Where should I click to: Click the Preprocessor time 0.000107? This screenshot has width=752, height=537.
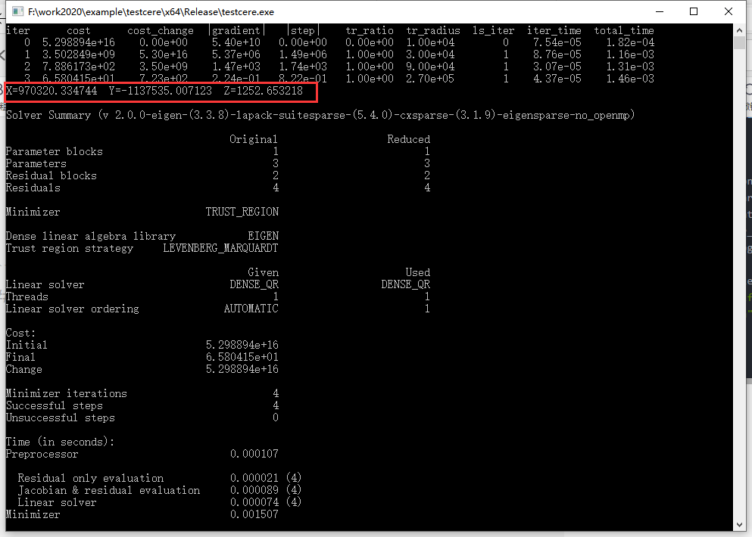point(254,454)
